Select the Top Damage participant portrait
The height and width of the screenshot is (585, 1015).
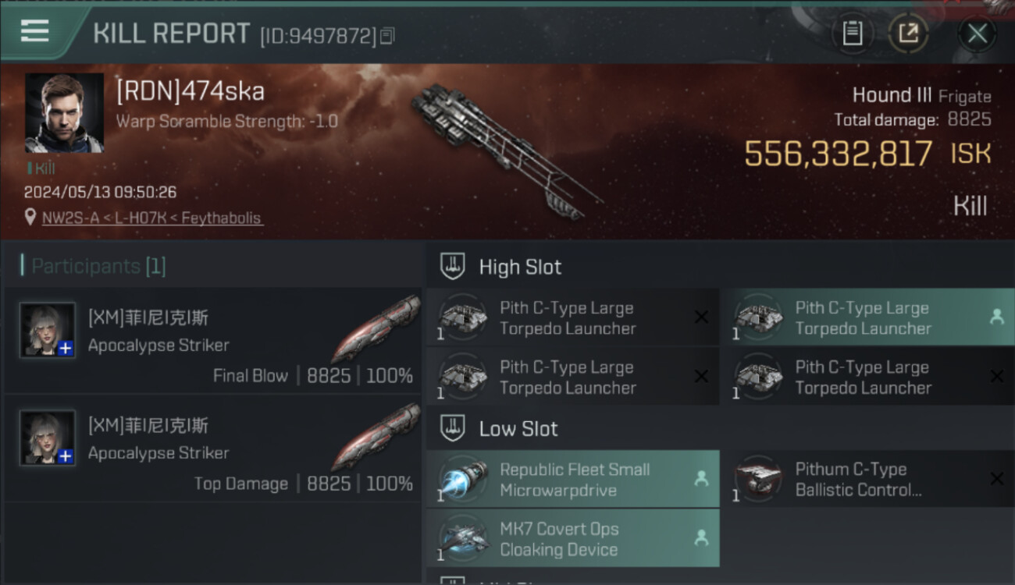click(48, 438)
